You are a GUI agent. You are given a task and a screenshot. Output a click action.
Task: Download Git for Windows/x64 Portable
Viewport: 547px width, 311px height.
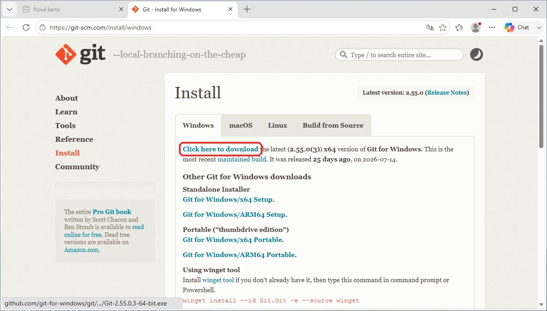[x=232, y=240]
